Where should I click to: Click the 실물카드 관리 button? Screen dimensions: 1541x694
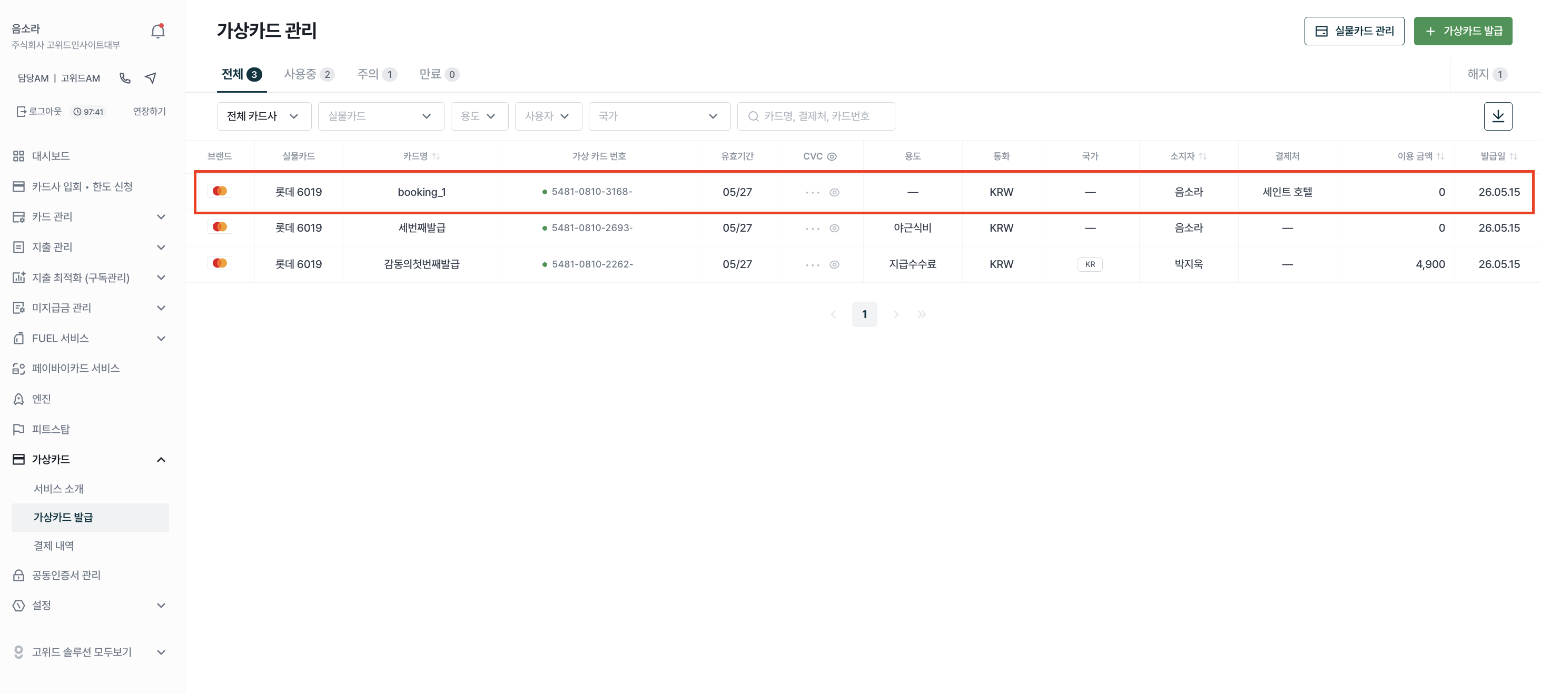point(1355,31)
